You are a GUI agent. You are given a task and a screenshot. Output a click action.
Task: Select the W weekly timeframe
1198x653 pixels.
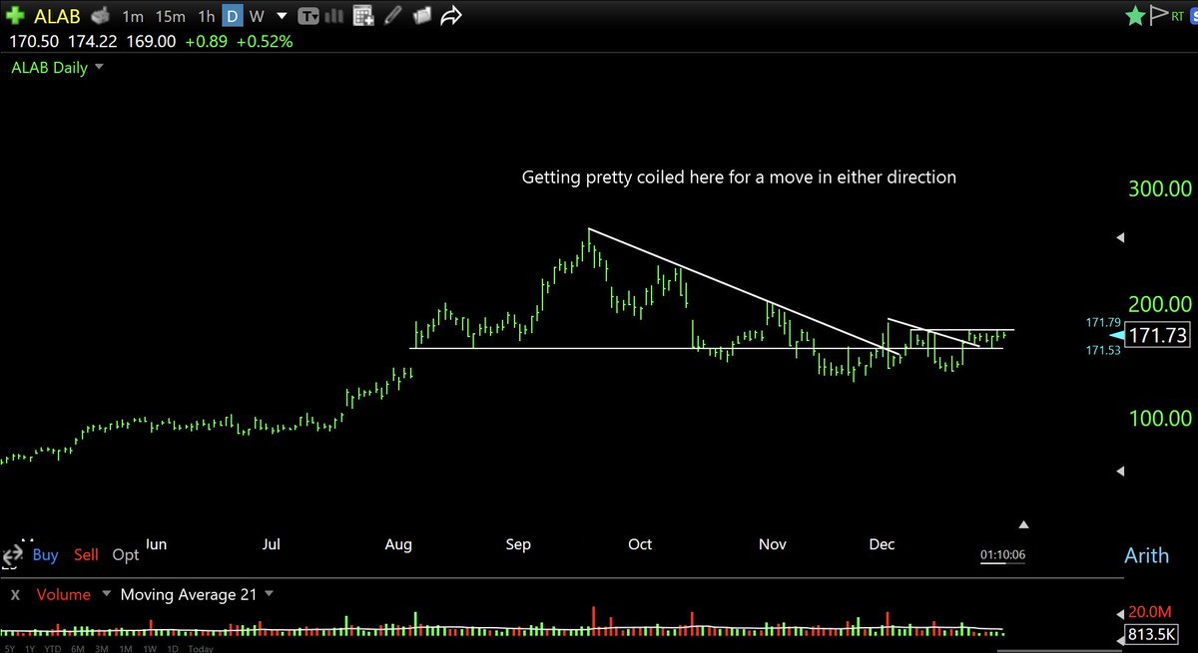point(257,16)
